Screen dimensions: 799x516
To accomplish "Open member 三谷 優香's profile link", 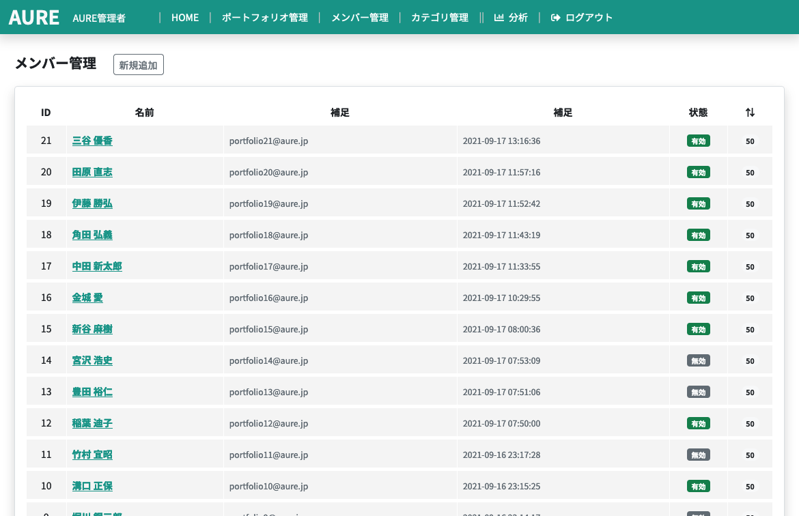I will click(x=92, y=141).
